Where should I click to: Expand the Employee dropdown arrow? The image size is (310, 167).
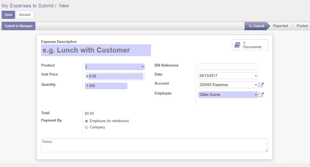(256, 95)
